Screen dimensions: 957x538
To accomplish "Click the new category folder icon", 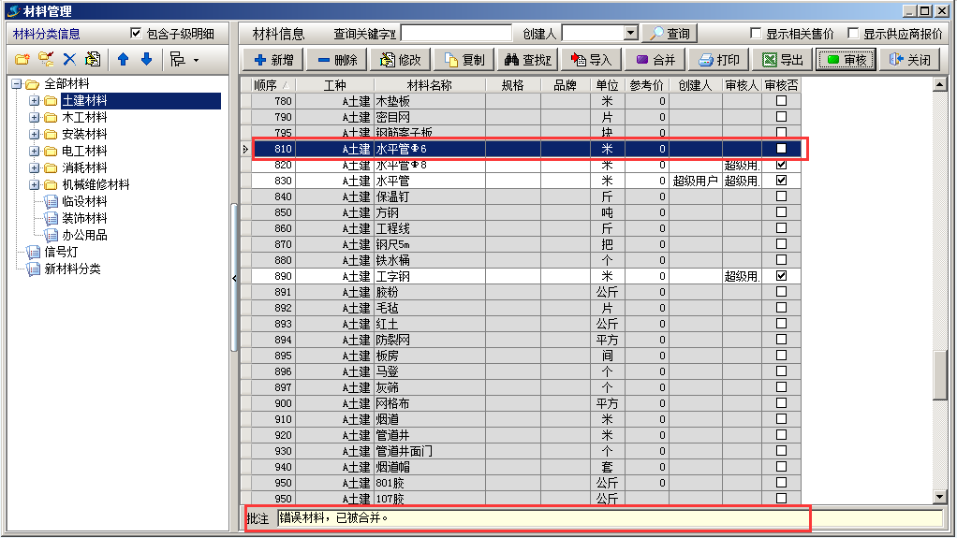I will [22, 60].
